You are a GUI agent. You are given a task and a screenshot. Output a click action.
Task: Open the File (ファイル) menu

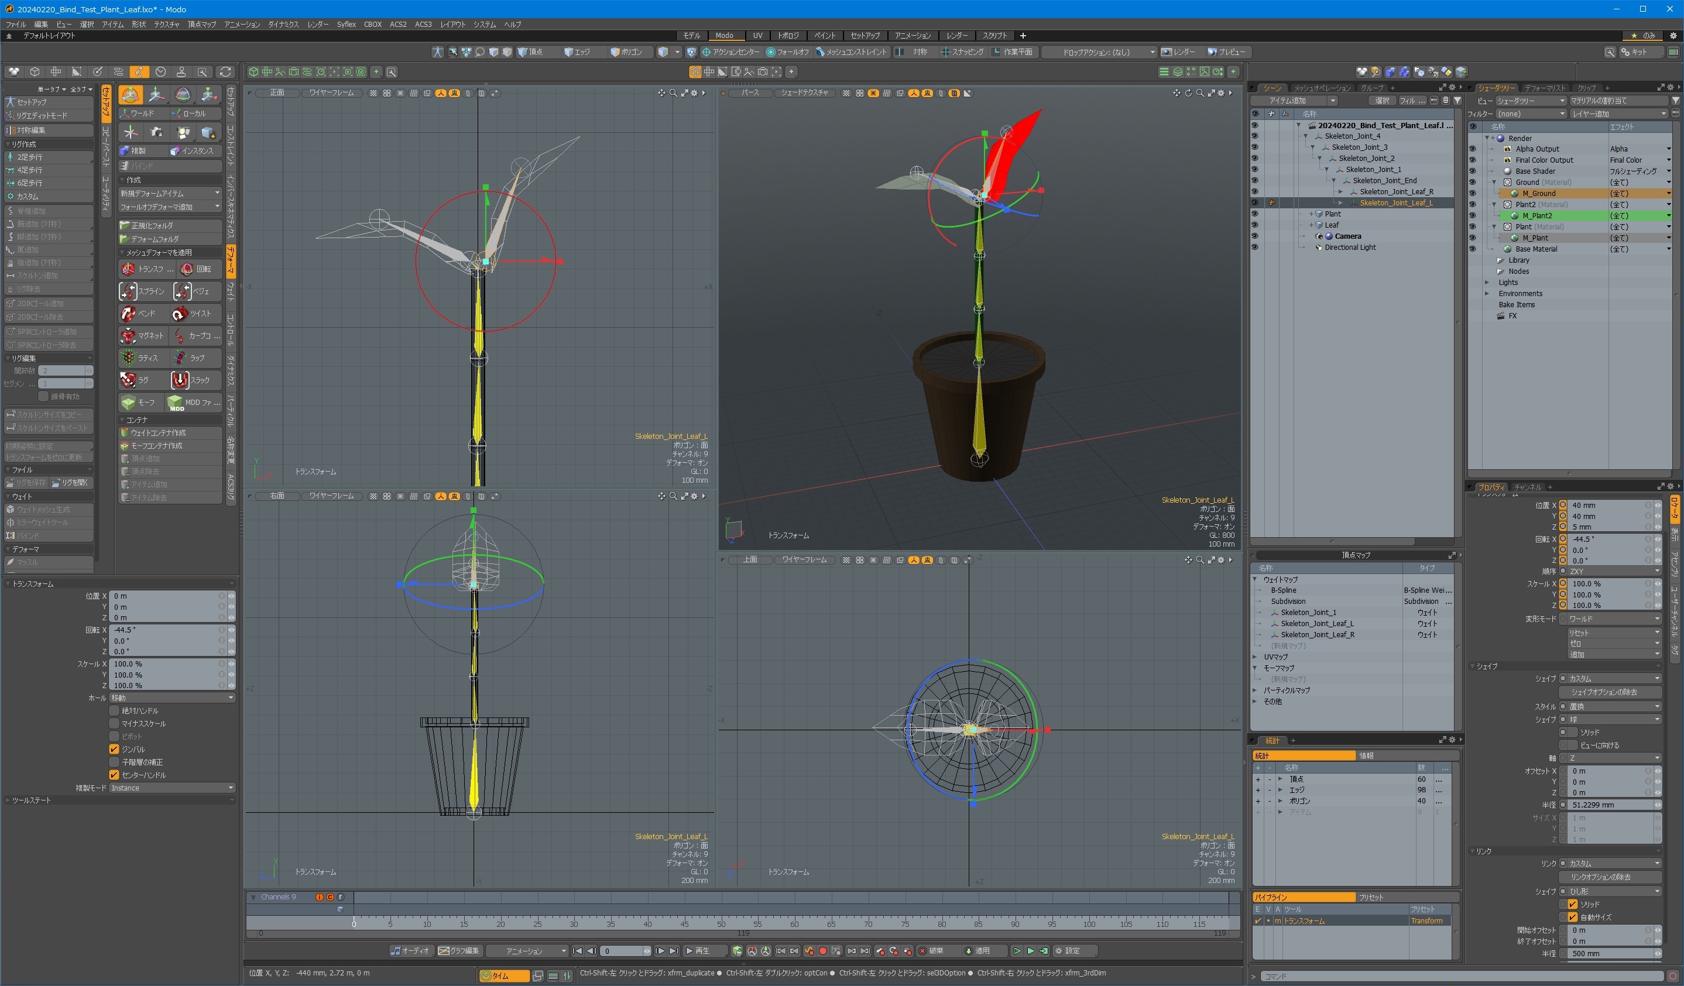(x=15, y=24)
